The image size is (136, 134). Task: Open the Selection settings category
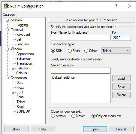click(23, 68)
